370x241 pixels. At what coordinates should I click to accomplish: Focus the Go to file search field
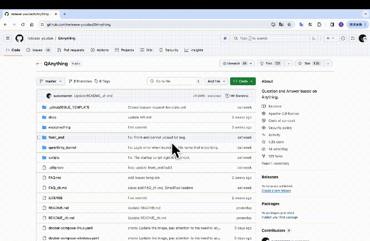(x=174, y=81)
